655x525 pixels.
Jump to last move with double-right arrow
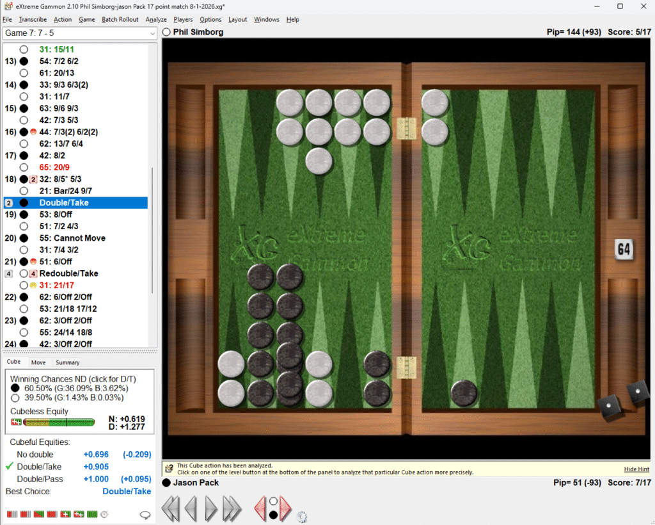click(232, 509)
